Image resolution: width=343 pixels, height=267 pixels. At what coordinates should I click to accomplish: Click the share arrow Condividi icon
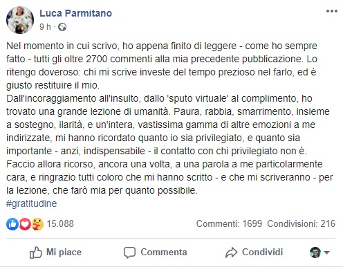[231, 252]
